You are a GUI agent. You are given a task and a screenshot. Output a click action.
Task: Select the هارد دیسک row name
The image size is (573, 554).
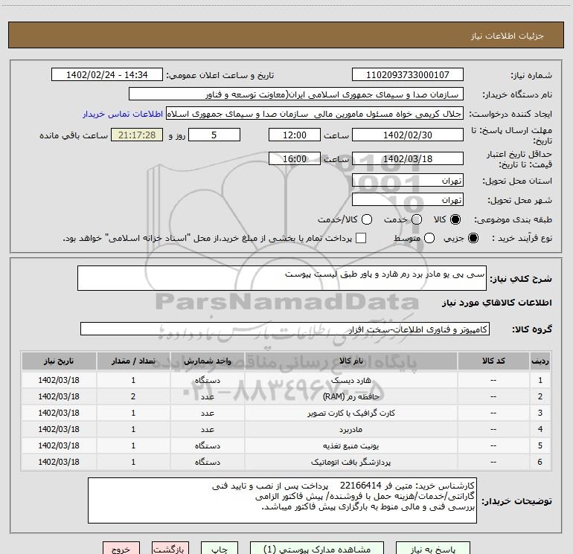(350, 380)
